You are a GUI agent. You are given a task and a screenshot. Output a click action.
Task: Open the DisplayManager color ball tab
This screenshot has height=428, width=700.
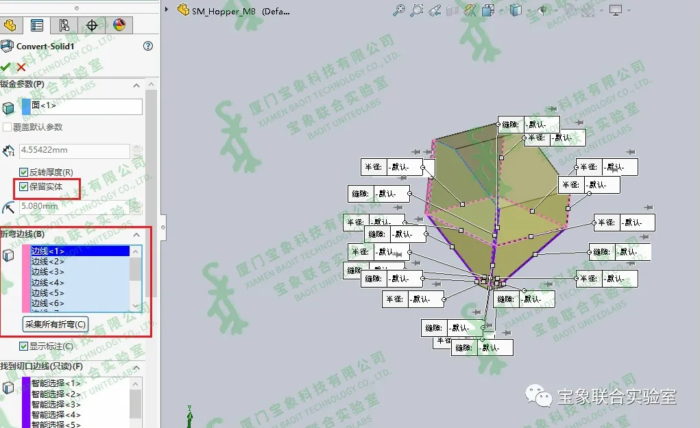coord(119,25)
